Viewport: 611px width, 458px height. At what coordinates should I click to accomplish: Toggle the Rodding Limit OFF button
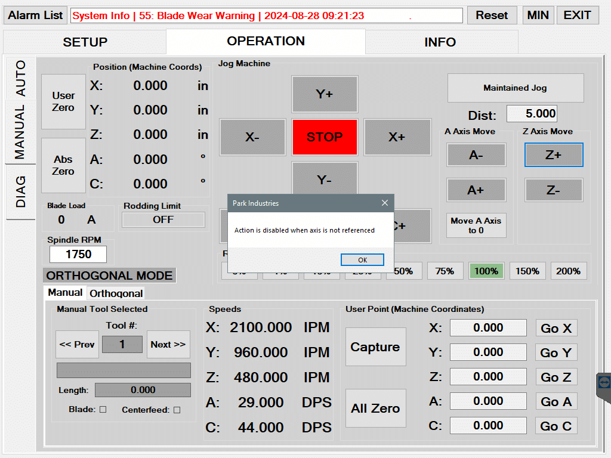pyautogui.click(x=163, y=219)
